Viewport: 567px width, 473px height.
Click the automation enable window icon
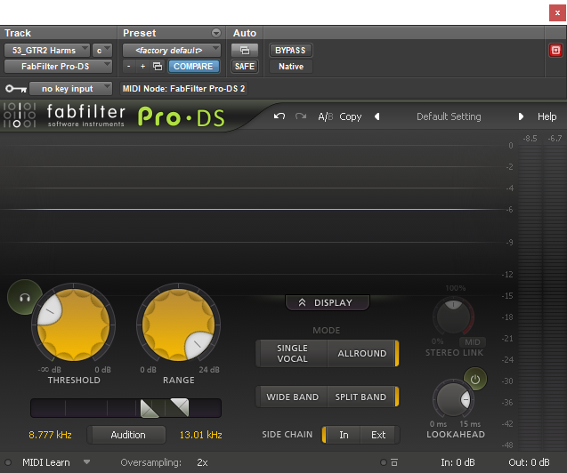(x=245, y=50)
